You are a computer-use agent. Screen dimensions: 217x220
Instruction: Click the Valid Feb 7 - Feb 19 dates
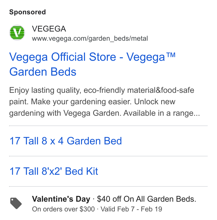click(x=131, y=209)
